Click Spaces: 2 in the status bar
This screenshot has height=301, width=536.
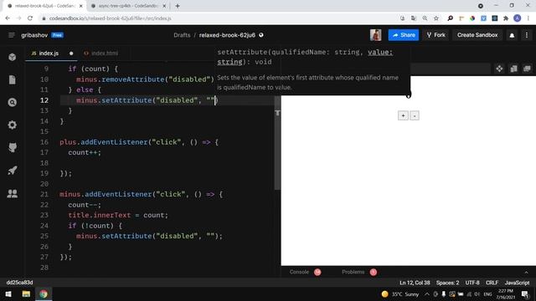(447, 283)
